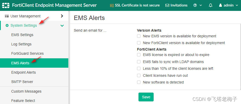241x104 pixels.
Task: Open Feature Select page
Action: [x=34, y=101]
